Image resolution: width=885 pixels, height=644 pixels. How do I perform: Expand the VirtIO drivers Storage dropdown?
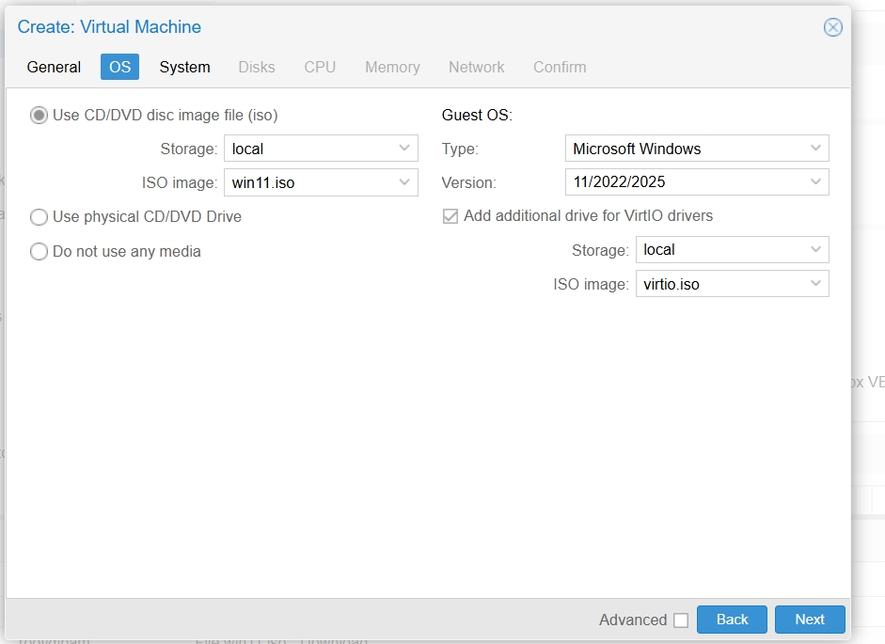(815, 250)
